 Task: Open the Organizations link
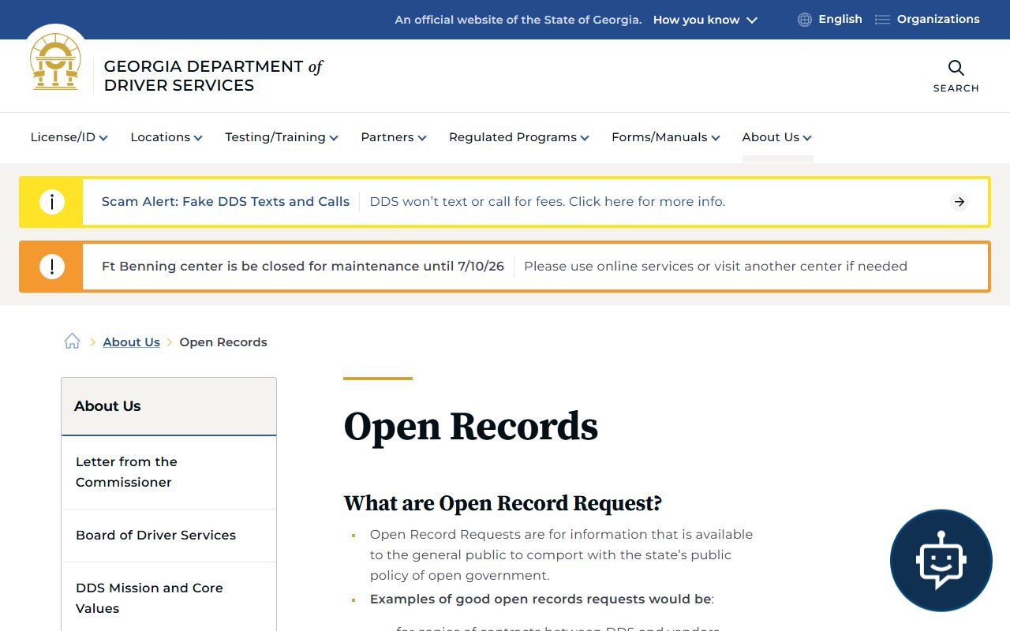click(x=938, y=19)
